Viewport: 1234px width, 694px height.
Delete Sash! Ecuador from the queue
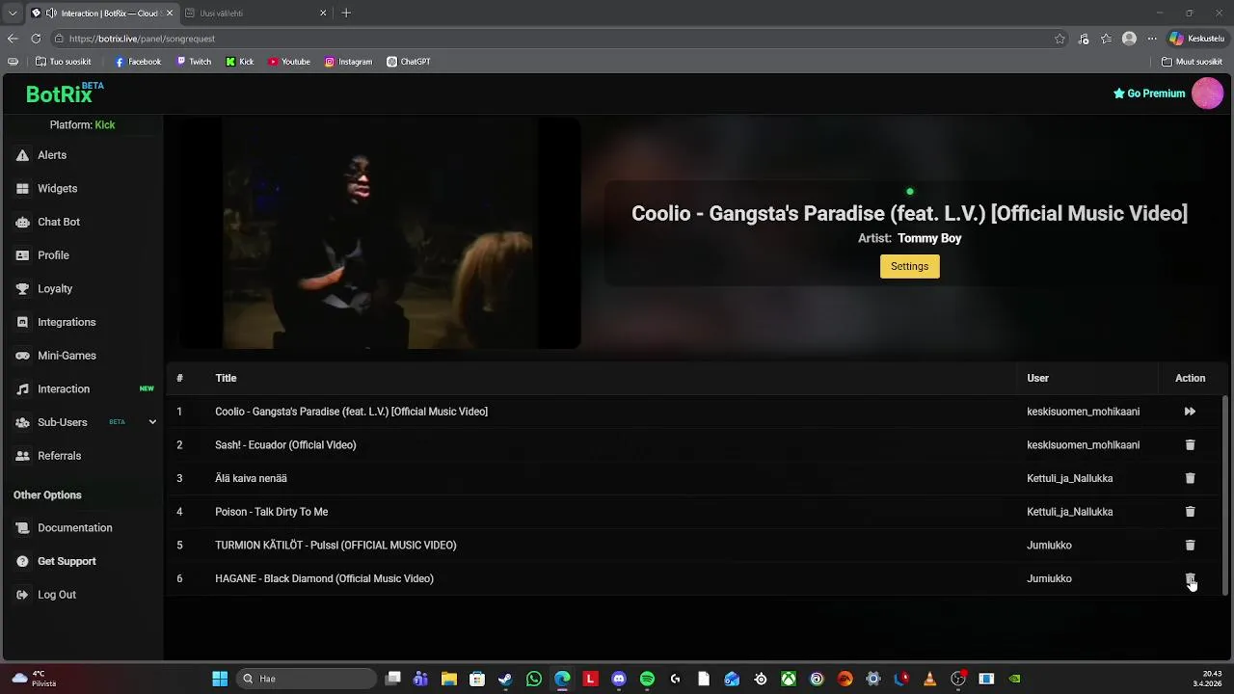(x=1190, y=444)
